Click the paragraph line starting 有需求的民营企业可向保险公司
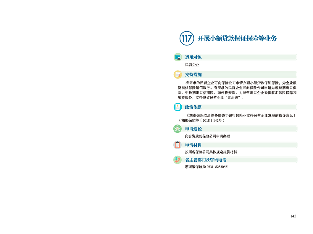313x234 pixels. click(x=241, y=83)
